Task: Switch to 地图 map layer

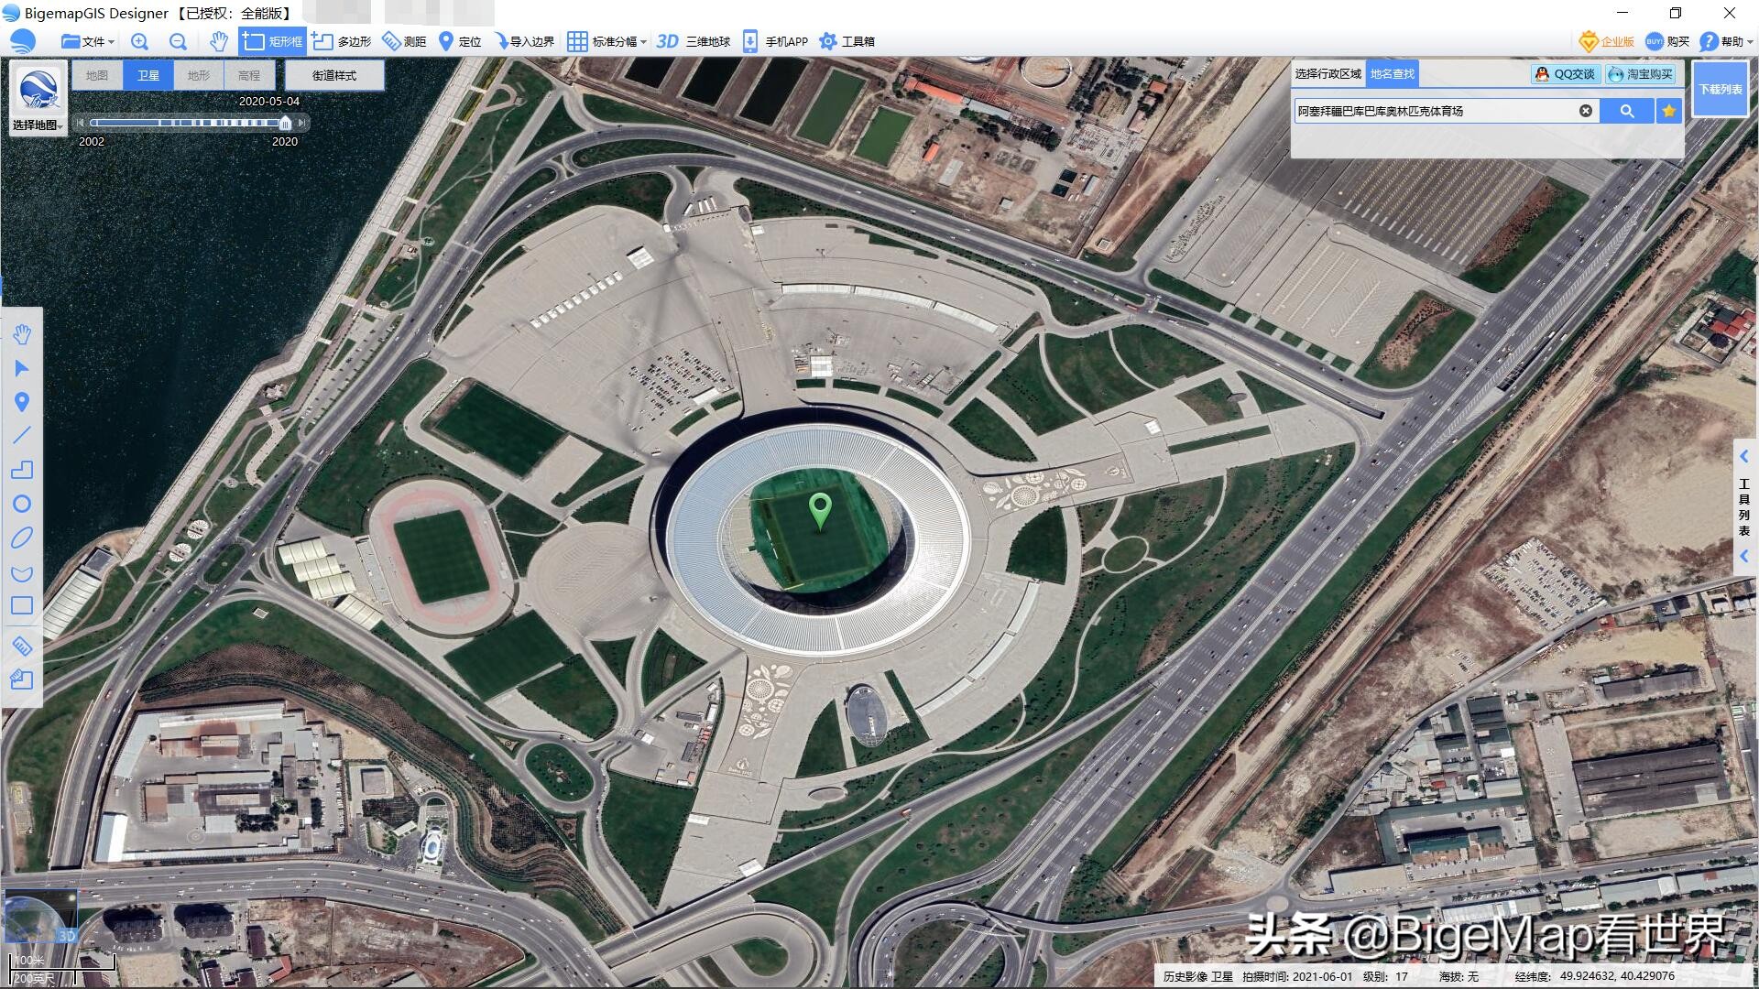Action: (x=97, y=75)
